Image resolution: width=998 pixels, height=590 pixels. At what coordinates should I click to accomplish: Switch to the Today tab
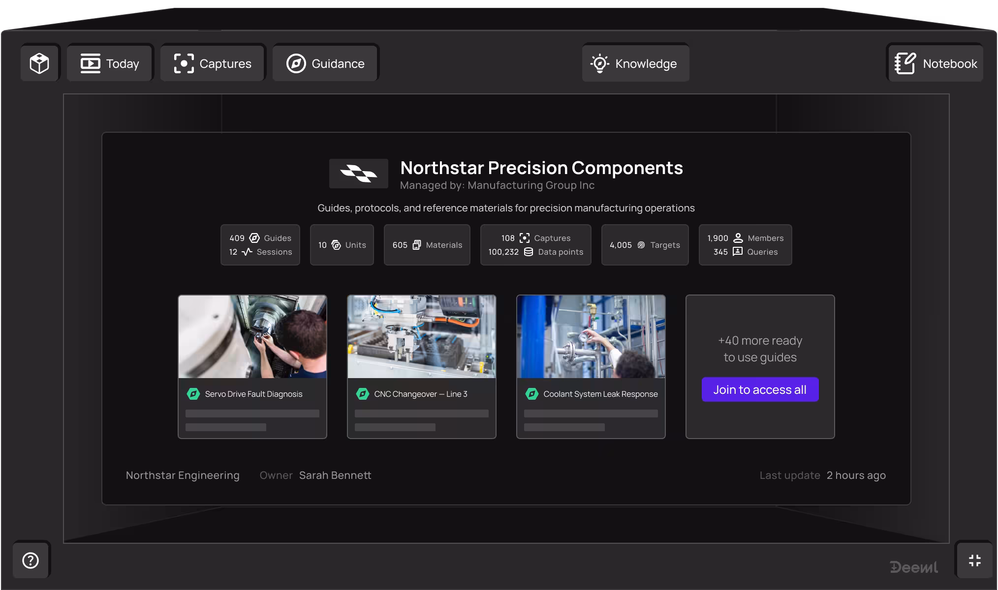(110, 63)
